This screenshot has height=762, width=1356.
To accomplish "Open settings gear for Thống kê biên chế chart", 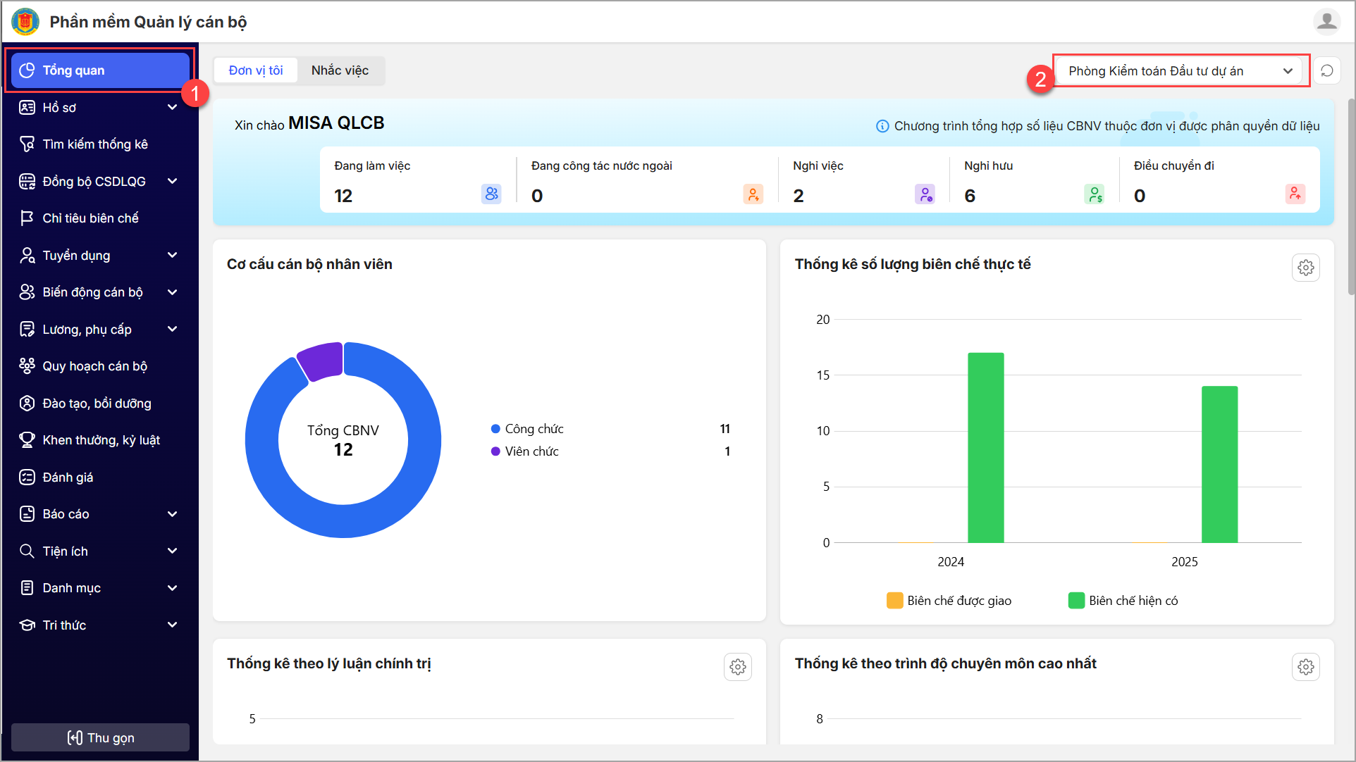I will coord(1305,268).
